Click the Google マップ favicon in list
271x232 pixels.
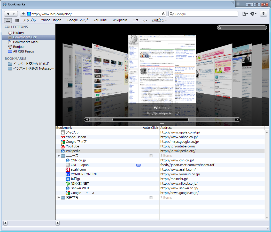63,142
